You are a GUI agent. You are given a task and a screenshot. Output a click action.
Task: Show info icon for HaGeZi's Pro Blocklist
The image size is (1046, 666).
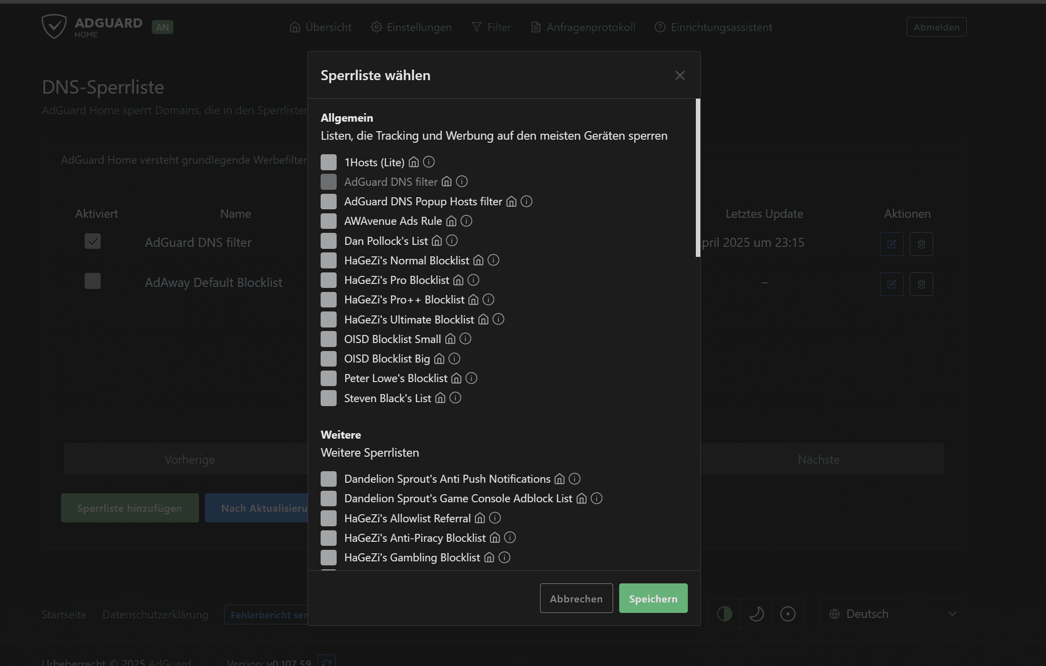coord(473,280)
